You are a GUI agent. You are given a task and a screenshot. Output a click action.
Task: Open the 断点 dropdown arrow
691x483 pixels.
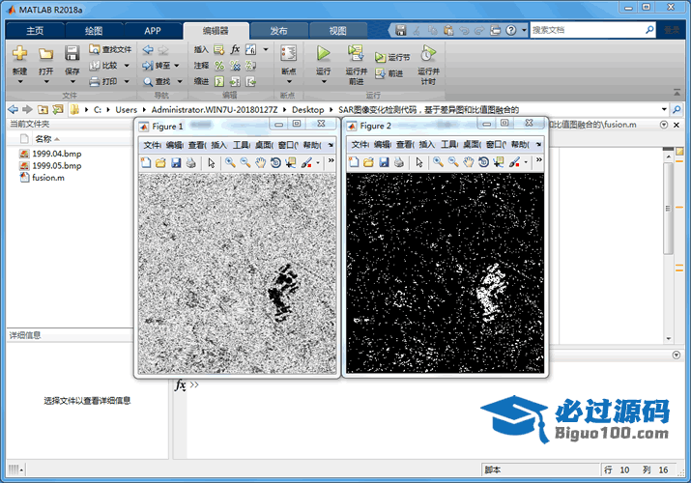point(289,82)
